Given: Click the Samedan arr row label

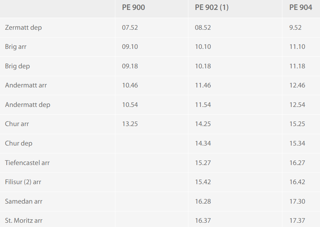Looking at the screenshot, I should click(x=24, y=202).
